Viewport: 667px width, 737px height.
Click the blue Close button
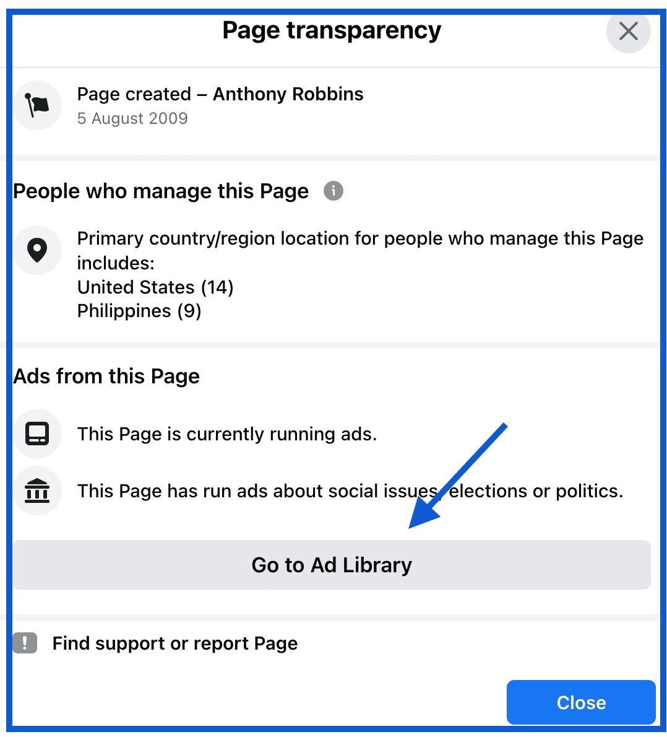tap(581, 702)
